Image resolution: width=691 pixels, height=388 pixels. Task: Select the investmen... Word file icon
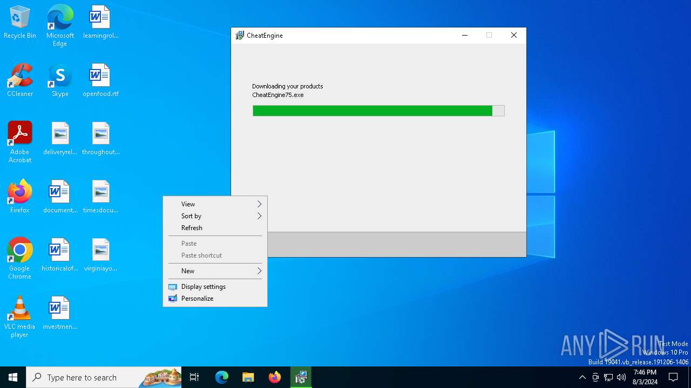60,314
